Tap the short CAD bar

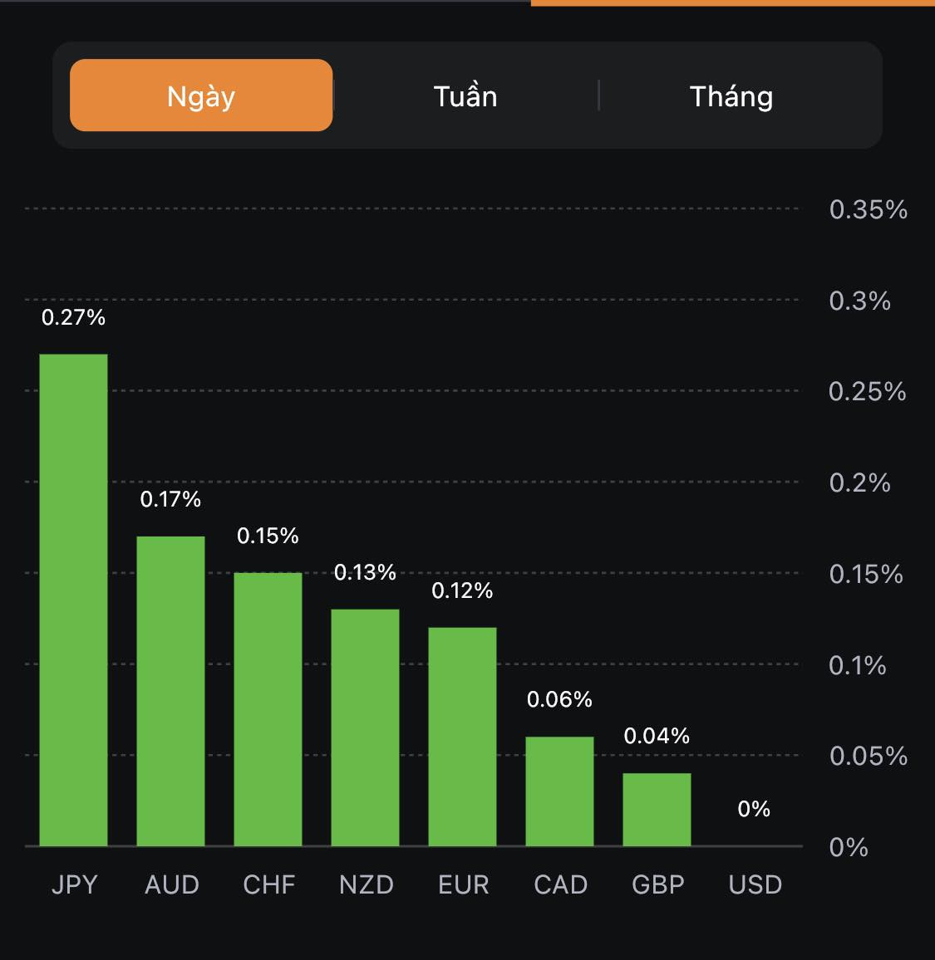pos(559,791)
